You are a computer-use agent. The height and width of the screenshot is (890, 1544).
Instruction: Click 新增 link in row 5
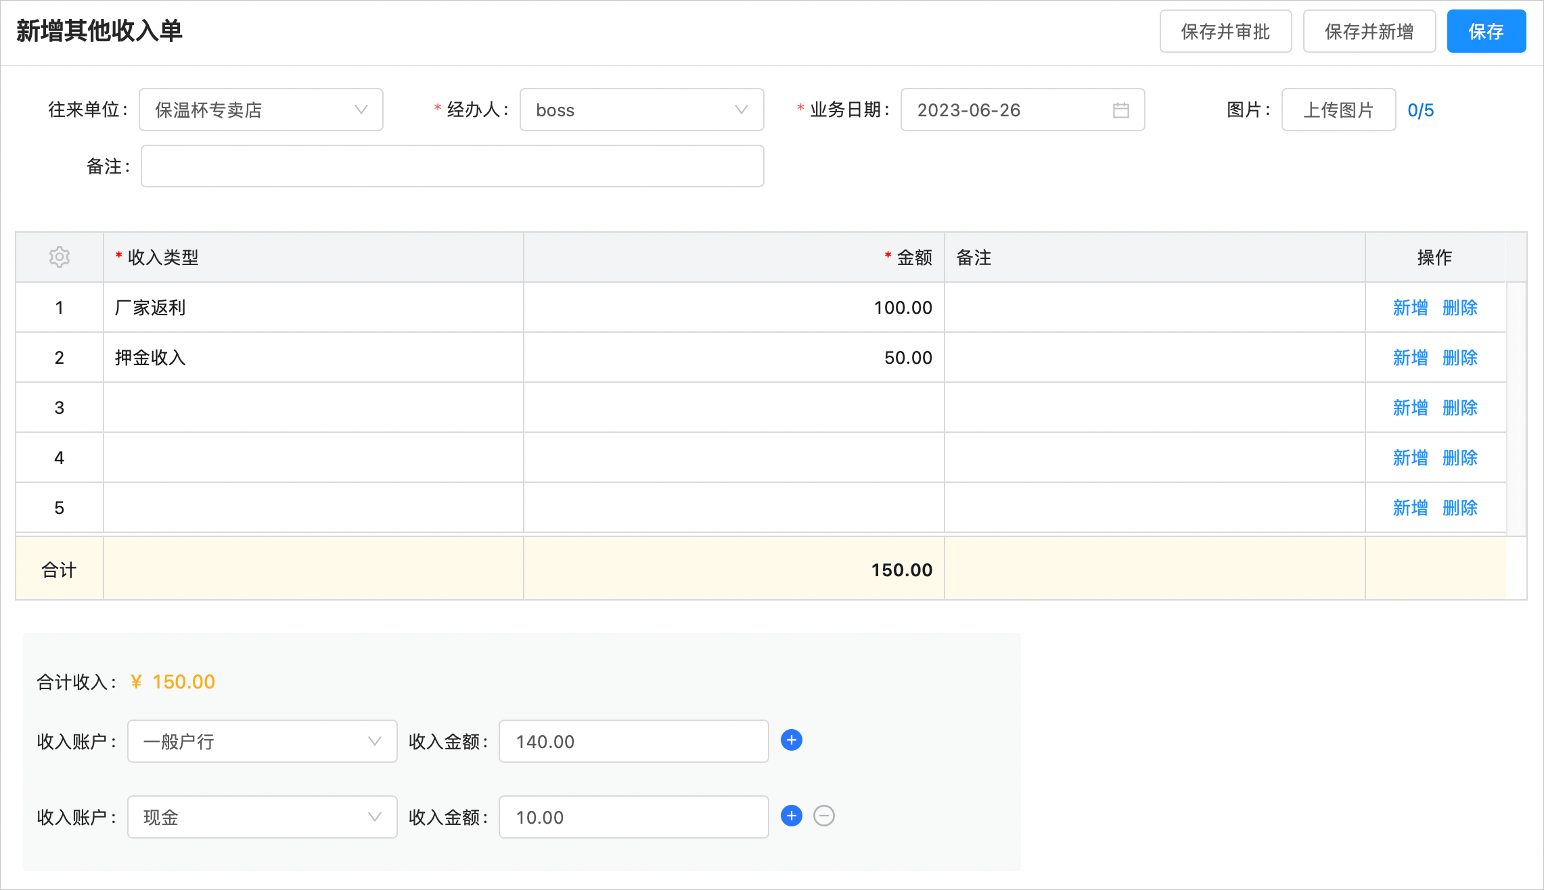pos(1410,508)
